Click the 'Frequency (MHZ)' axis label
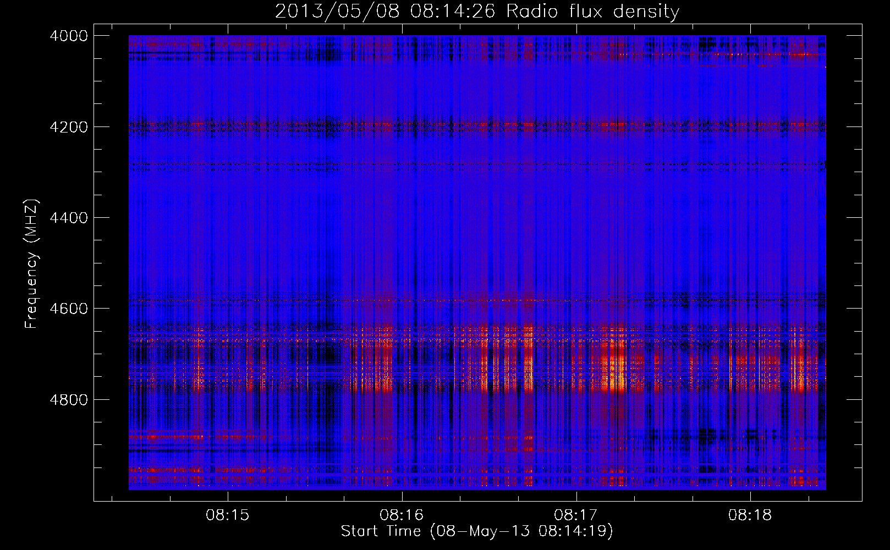 pos(31,264)
